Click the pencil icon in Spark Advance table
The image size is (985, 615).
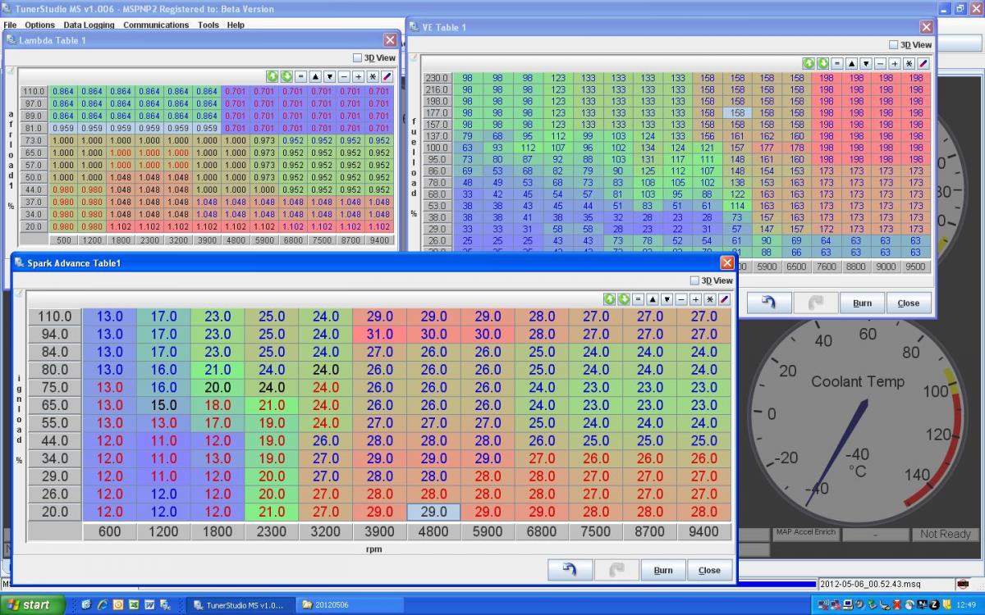[724, 299]
